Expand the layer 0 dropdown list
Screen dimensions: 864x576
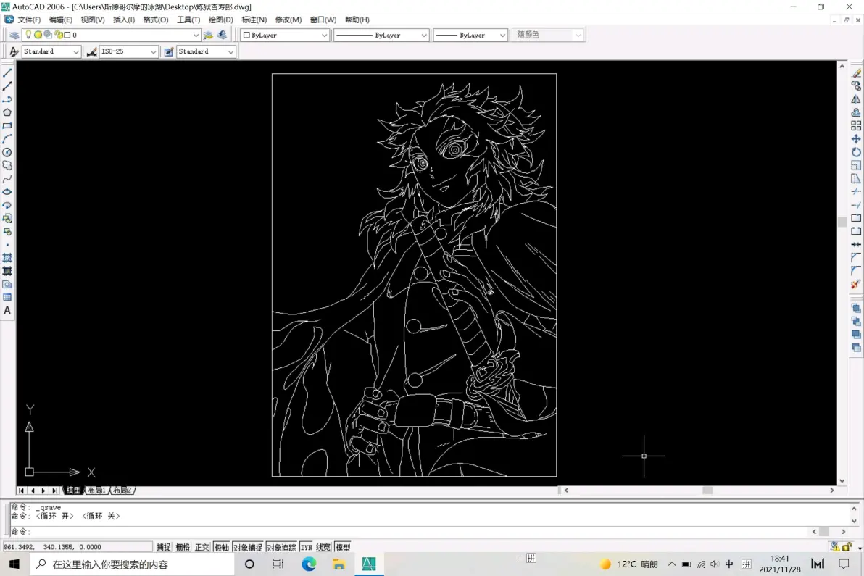[195, 35]
